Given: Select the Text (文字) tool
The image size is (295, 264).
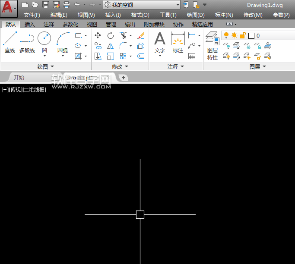Looking at the screenshot, I should [x=160, y=42].
